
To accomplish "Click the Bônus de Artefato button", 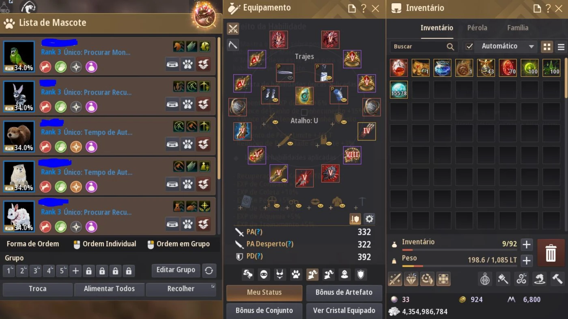I will pos(344,292).
